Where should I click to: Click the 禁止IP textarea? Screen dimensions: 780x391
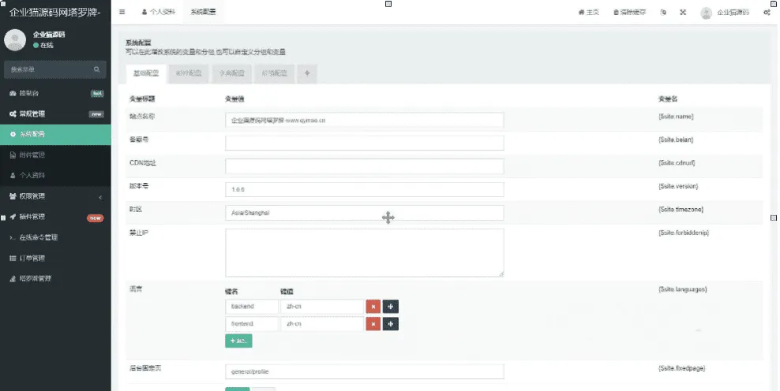pyautogui.click(x=364, y=252)
